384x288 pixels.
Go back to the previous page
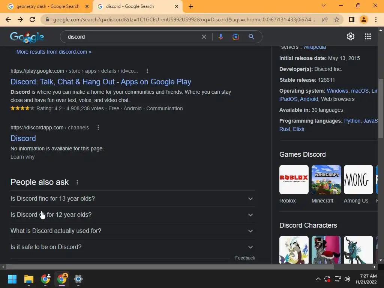tap(8, 19)
